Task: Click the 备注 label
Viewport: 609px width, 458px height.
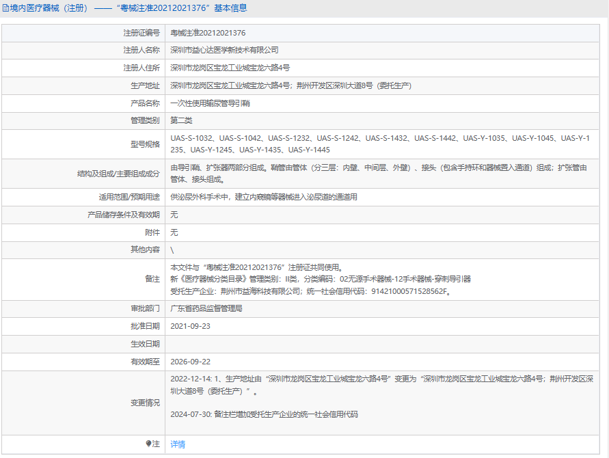Action: coord(152,279)
